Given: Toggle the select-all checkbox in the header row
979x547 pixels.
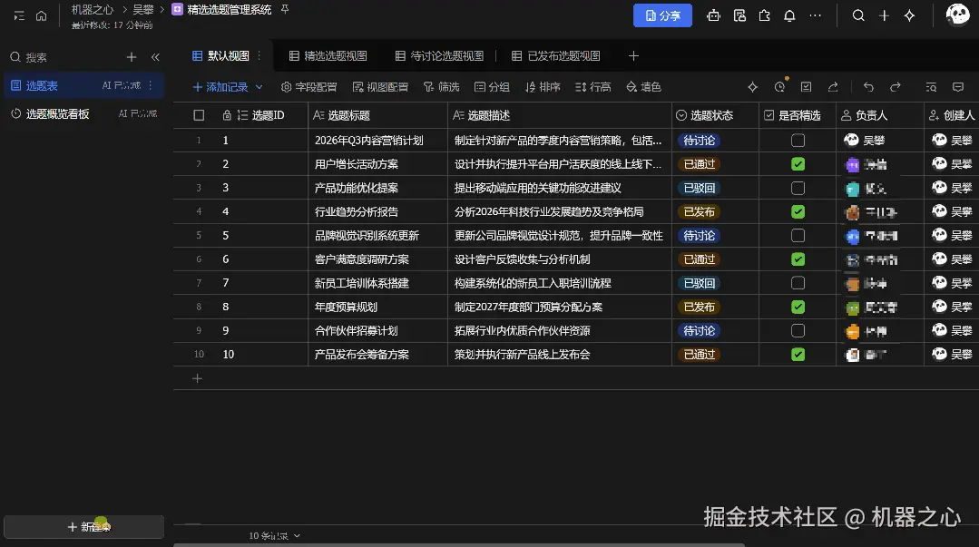Looking at the screenshot, I should click(x=199, y=115).
